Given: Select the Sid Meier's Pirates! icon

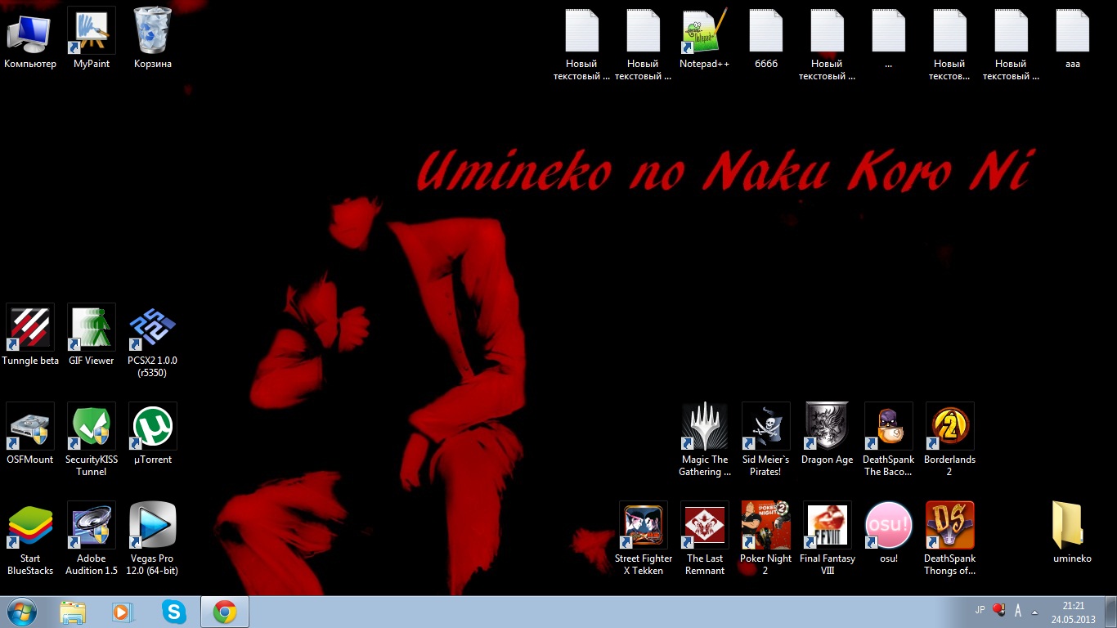Looking at the screenshot, I should point(766,440).
